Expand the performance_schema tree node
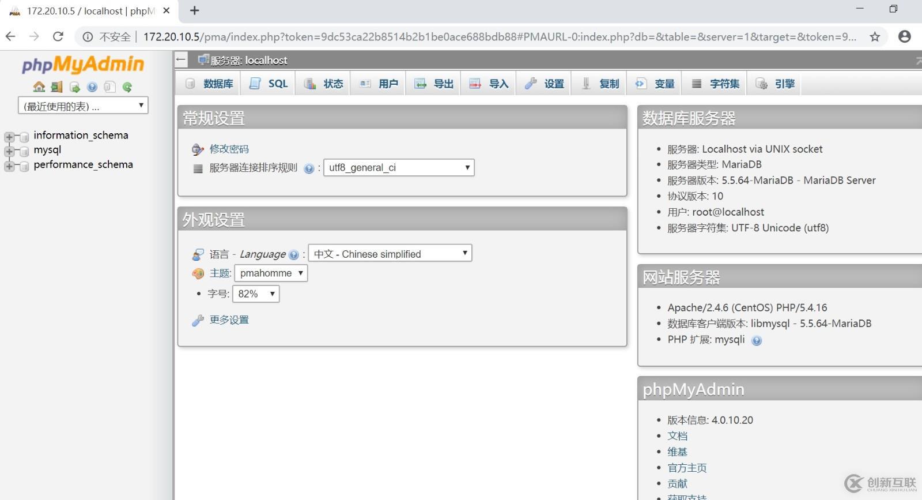The width and height of the screenshot is (922, 500). point(9,166)
